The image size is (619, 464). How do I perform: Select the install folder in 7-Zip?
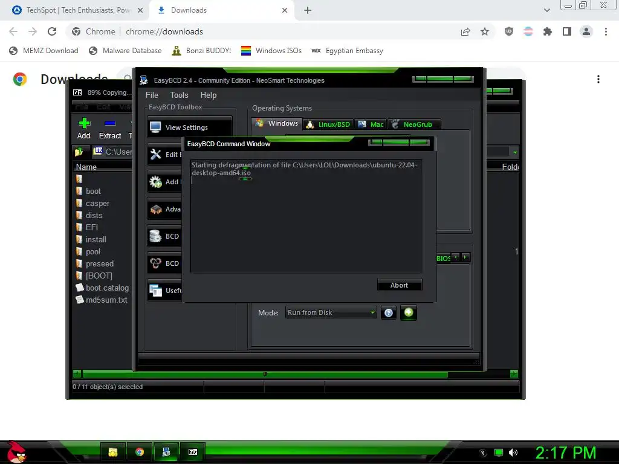[x=96, y=239]
